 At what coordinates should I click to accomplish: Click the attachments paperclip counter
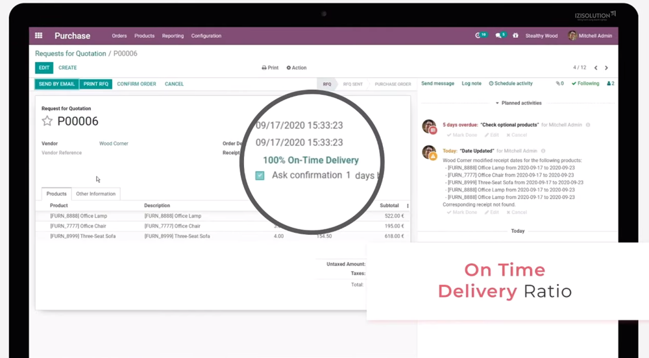point(559,84)
